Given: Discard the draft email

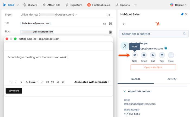Looking at the screenshot, I should point(30,5).
